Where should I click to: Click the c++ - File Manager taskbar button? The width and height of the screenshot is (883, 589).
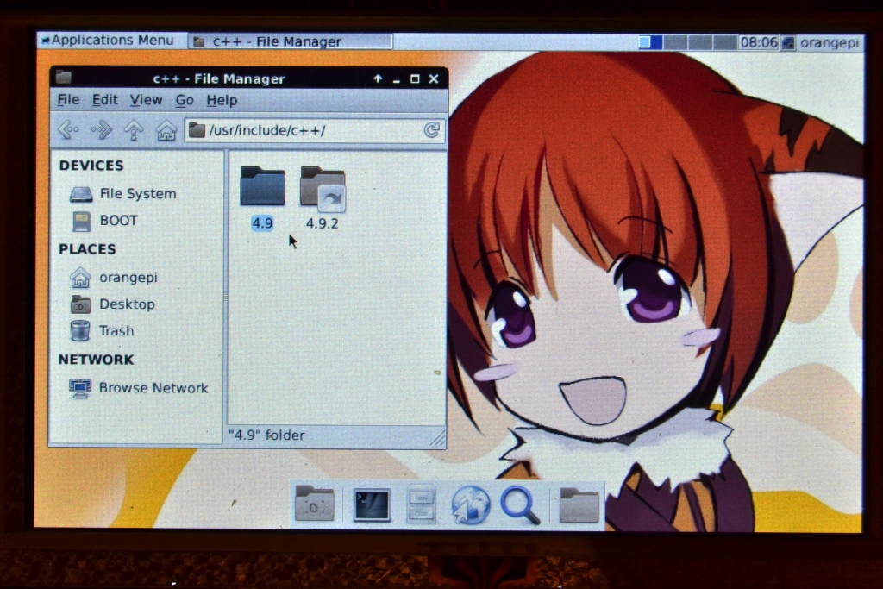290,41
